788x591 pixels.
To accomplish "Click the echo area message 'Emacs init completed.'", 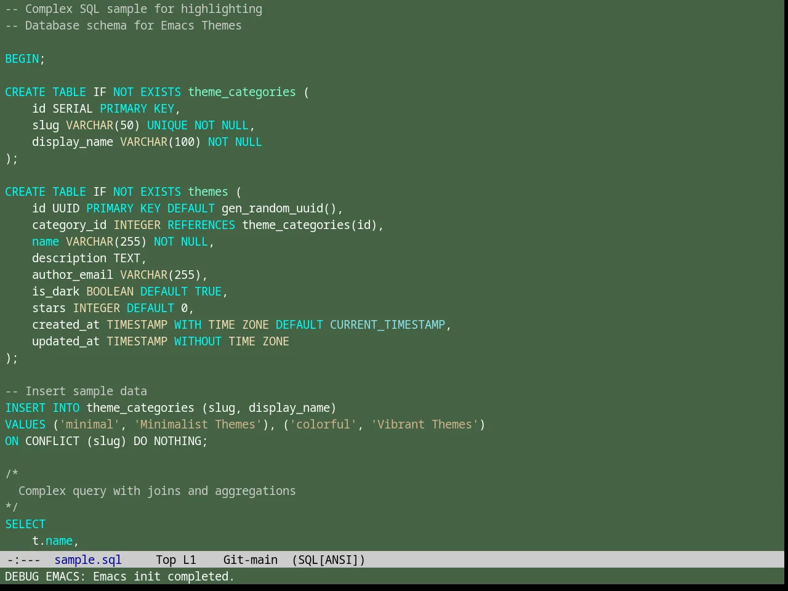I will pyautogui.click(x=164, y=576).
